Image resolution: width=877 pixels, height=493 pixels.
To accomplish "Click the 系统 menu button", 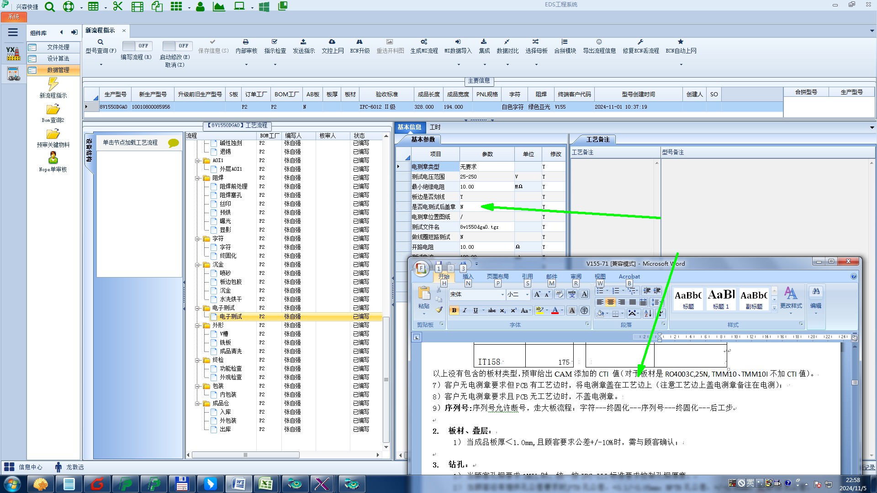I will coord(14,17).
